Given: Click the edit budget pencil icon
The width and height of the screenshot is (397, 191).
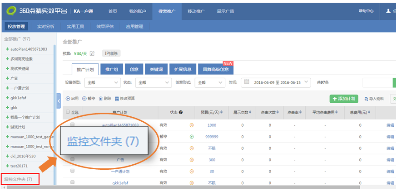Looking at the screenshot, I should pyautogui.click(x=92, y=54).
